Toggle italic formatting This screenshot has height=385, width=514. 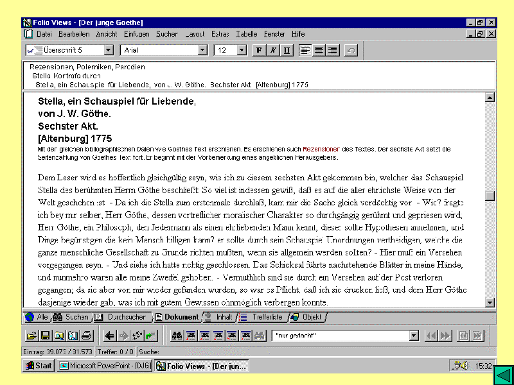272,50
